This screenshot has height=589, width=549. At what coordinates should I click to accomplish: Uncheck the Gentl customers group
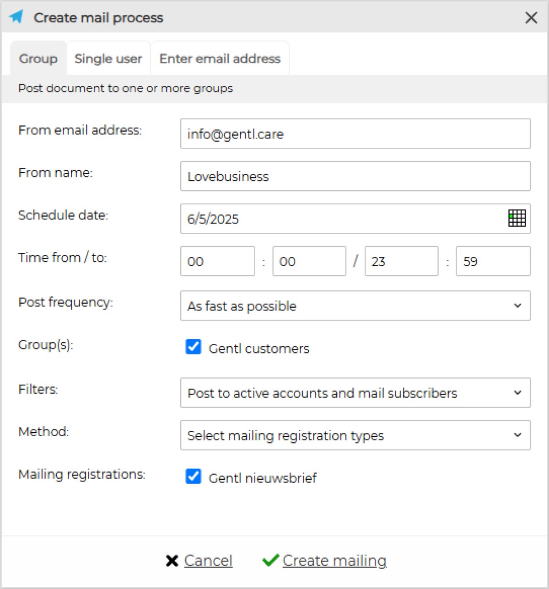click(x=194, y=347)
